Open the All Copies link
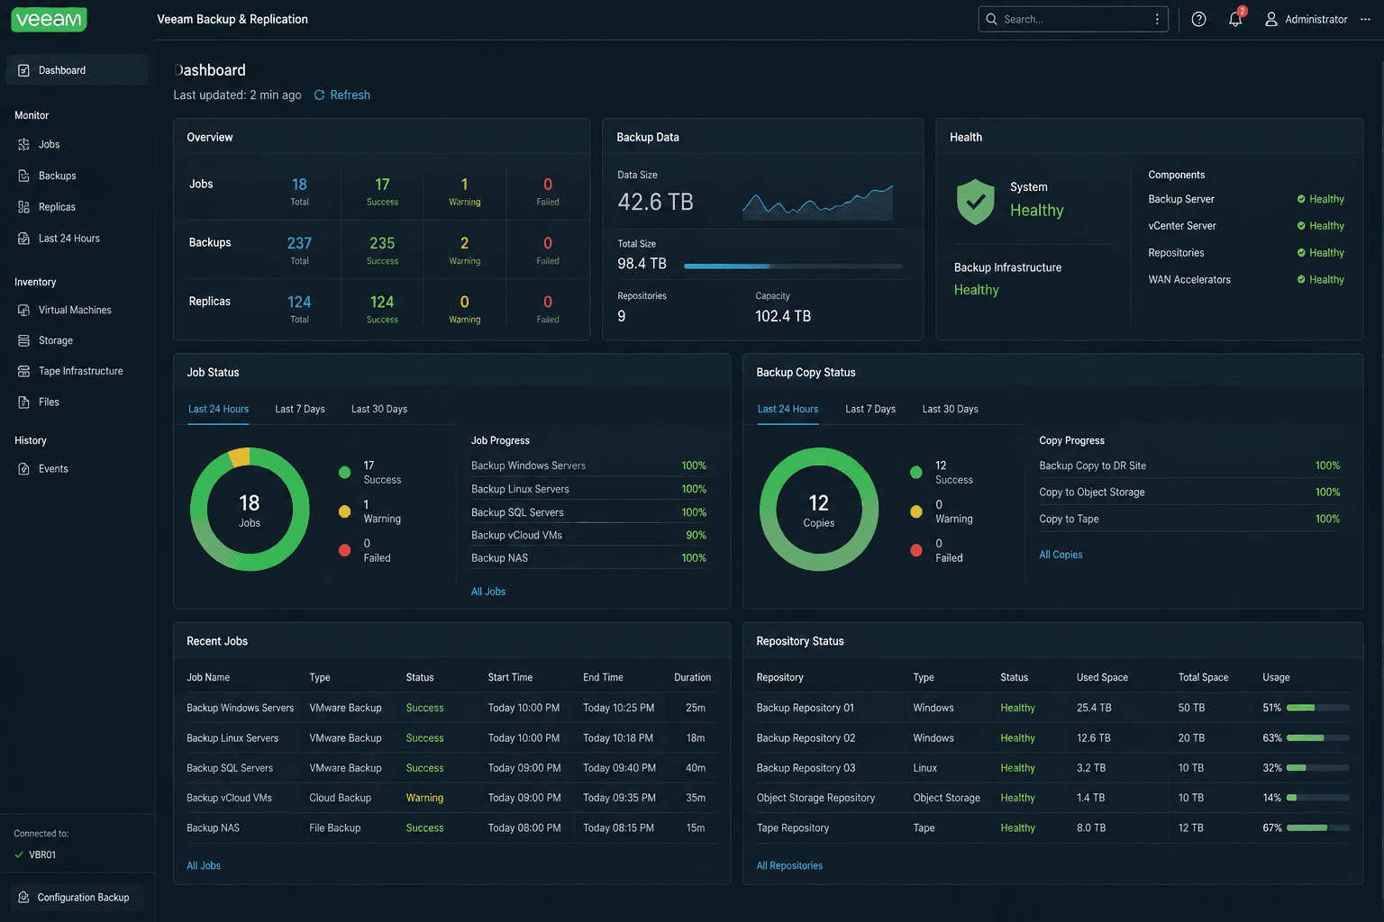The width and height of the screenshot is (1384, 922). point(1061,555)
